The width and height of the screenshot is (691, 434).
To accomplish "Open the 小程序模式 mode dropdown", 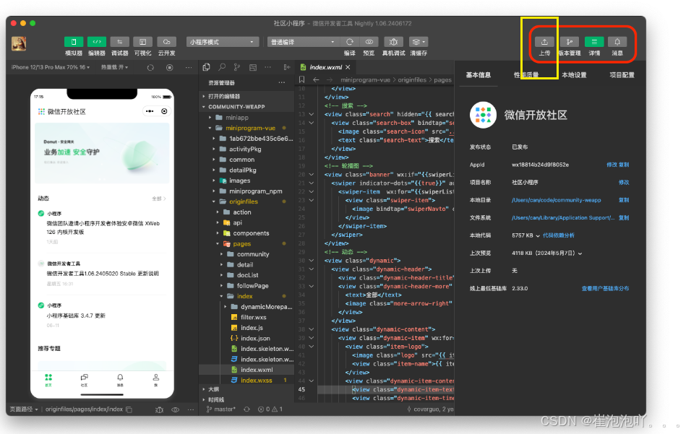I will pyautogui.click(x=222, y=42).
